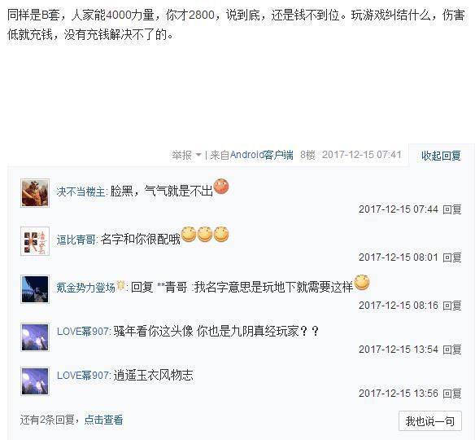Click red emoji after 脸黑，气气就是不出
The height and width of the screenshot is (440, 475).
(x=221, y=187)
